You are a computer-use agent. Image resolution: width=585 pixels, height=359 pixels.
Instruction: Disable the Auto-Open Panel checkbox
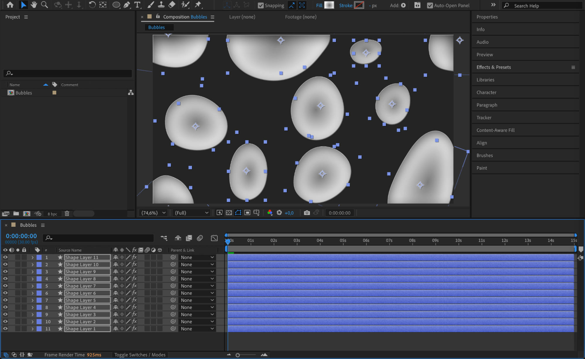(430, 6)
